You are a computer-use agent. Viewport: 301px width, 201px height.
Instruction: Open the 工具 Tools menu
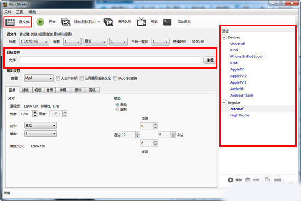click(19, 12)
